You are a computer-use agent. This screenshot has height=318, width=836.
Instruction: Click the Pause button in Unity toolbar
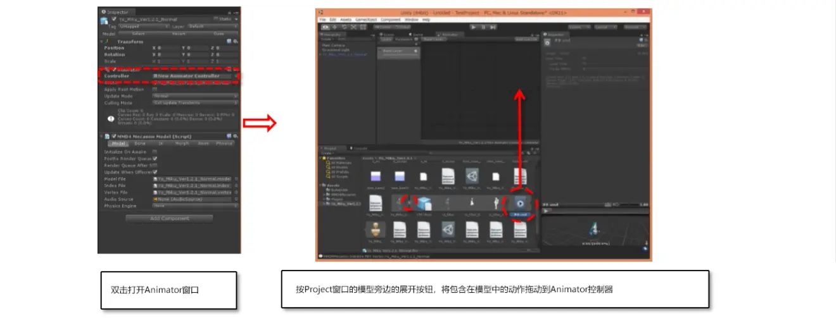[484, 27]
